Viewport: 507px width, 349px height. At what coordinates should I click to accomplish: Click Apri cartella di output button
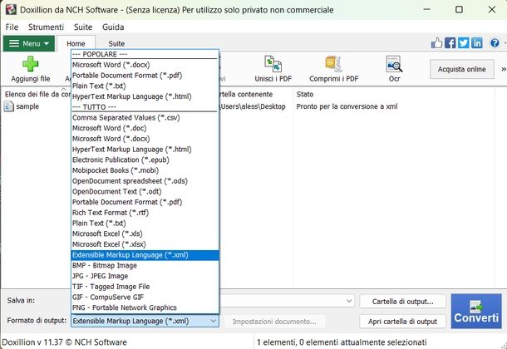click(402, 322)
